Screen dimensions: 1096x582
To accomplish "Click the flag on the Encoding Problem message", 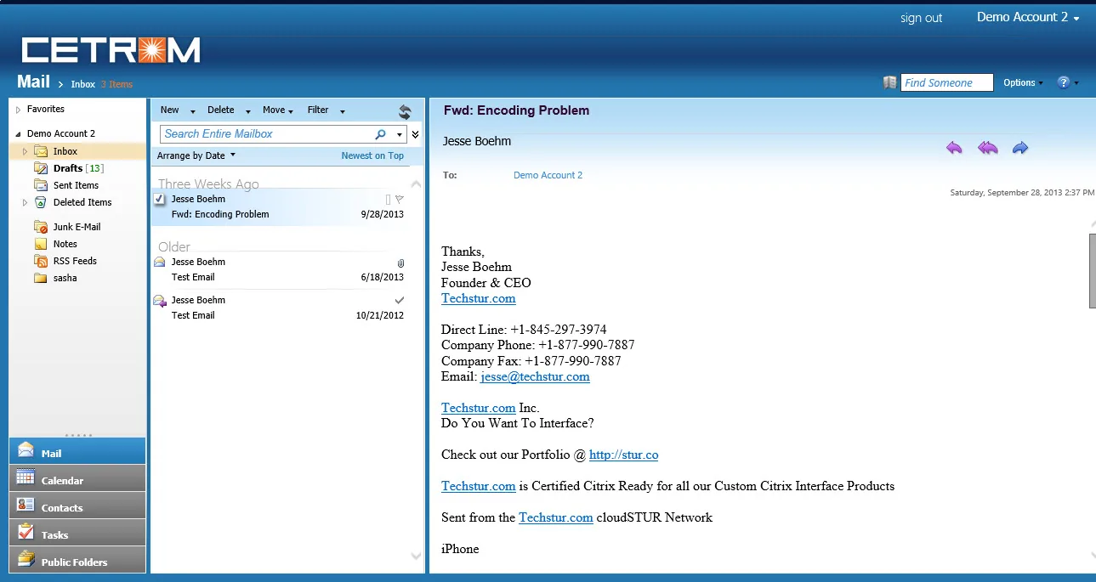I will pyautogui.click(x=400, y=200).
